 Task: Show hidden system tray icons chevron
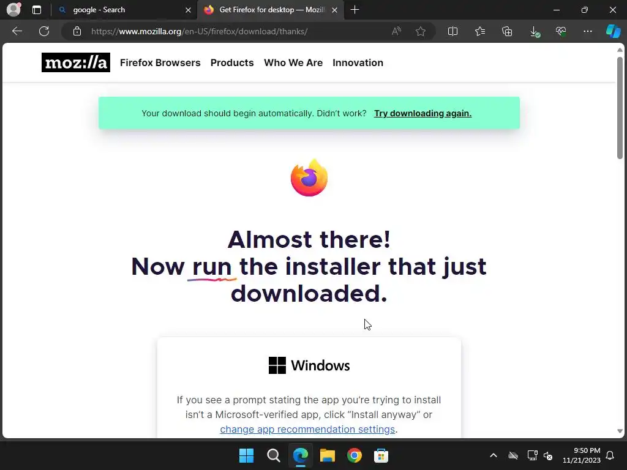[x=494, y=455]
